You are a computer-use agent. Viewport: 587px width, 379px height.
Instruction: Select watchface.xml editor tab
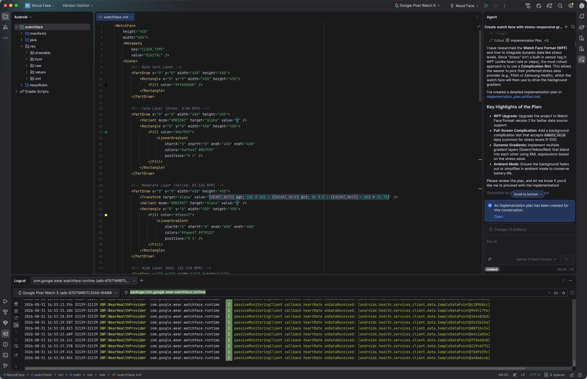(115, 17)
